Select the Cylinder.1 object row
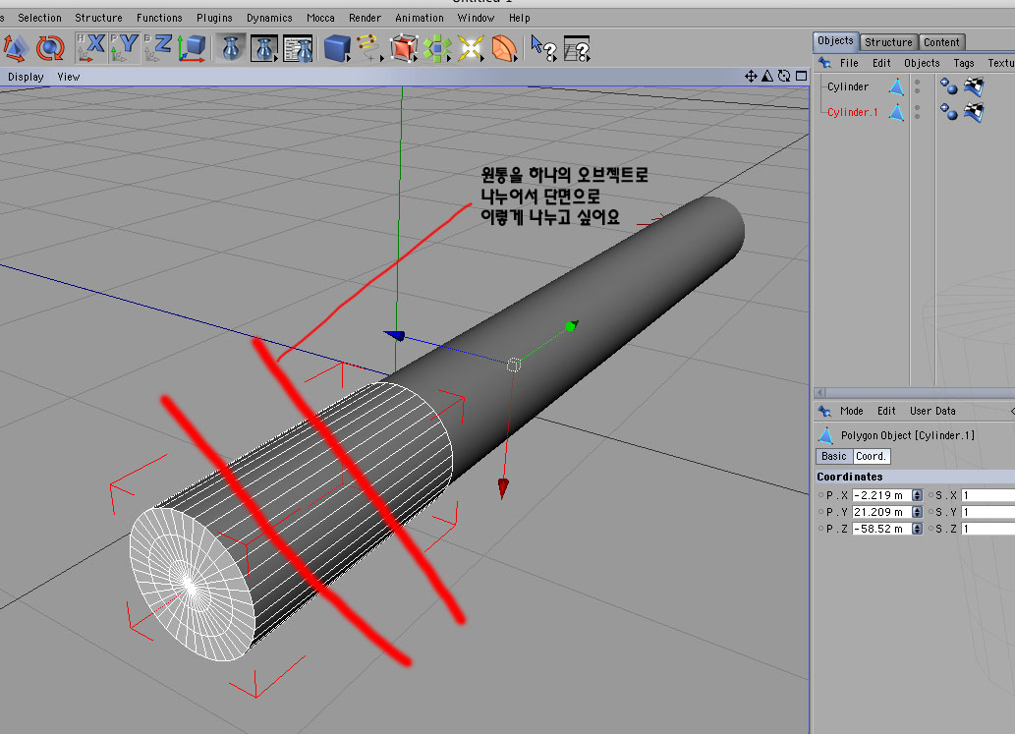This screenshot has height=734, width=1015. [x=853, y=112]
